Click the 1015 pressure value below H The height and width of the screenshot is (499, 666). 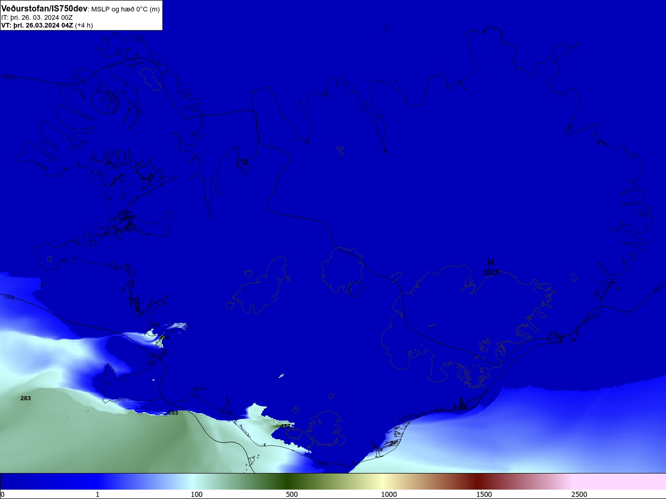tap(491, 272)
